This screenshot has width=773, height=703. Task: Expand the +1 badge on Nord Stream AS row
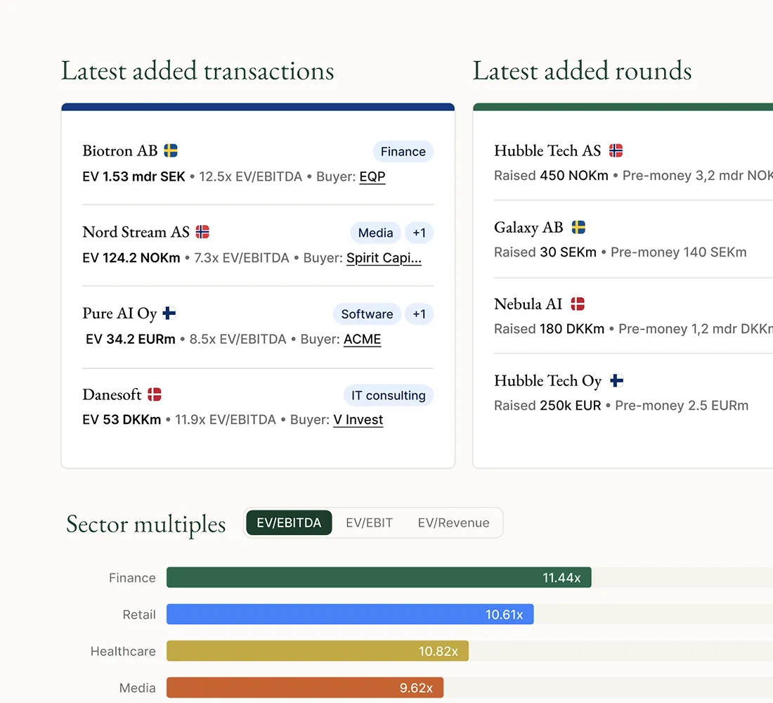[x=420, y=232]
